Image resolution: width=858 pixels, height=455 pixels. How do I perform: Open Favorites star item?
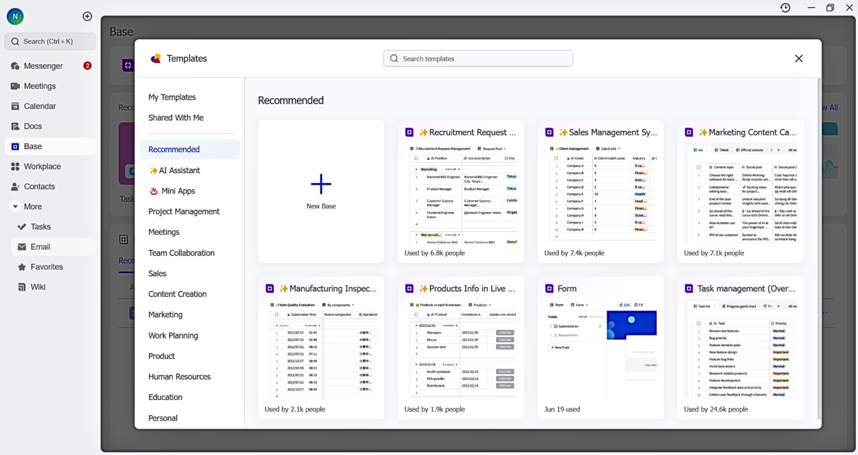click(x=46, y=267)
